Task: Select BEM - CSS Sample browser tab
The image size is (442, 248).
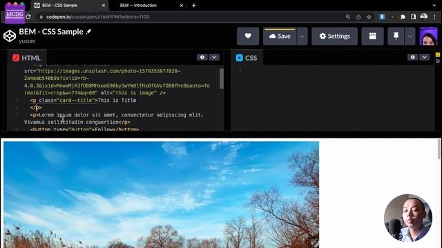Action: (59, 6)
